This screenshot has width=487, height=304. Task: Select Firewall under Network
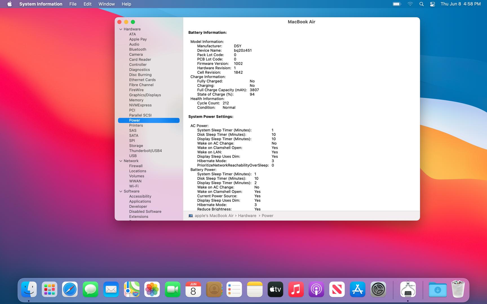click(136, 166)
